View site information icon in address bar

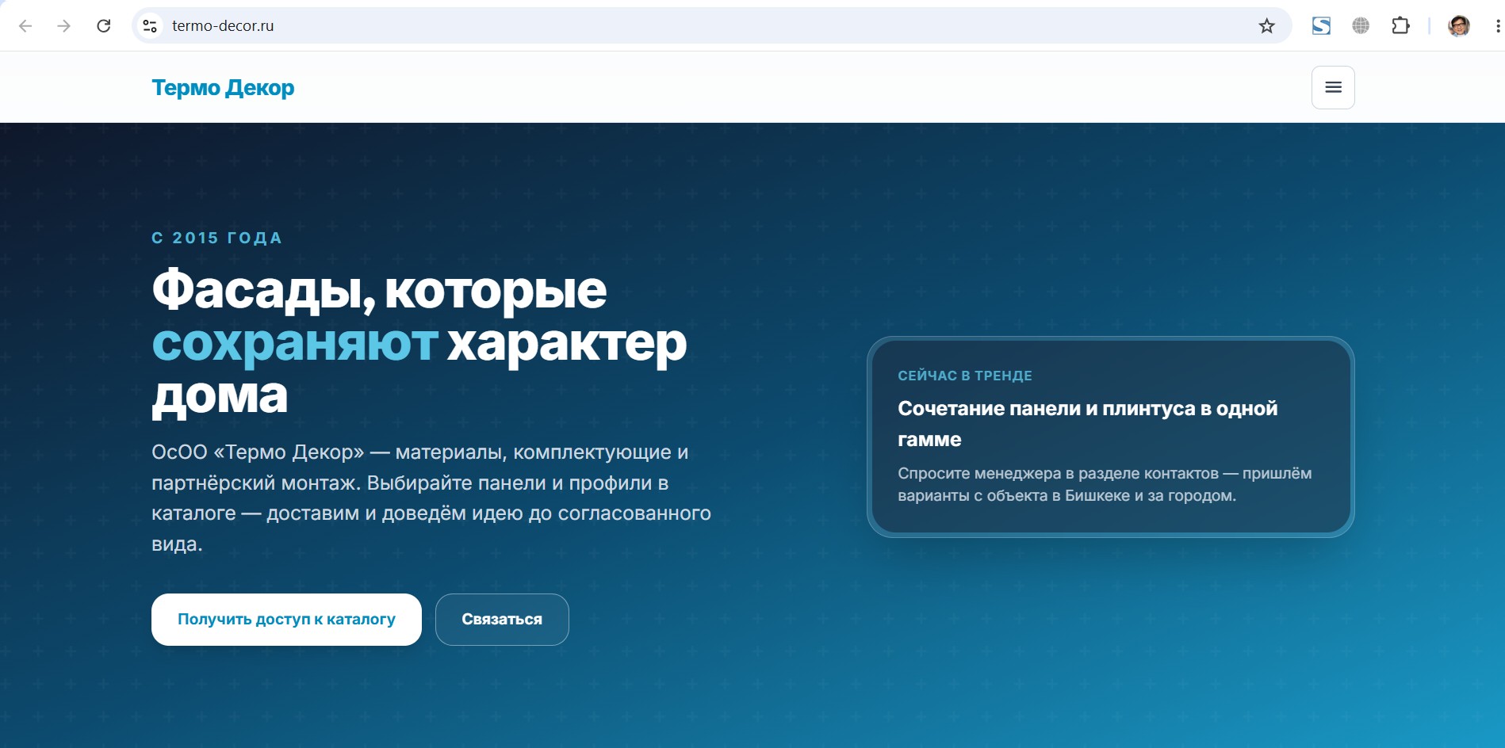point(150,26)
